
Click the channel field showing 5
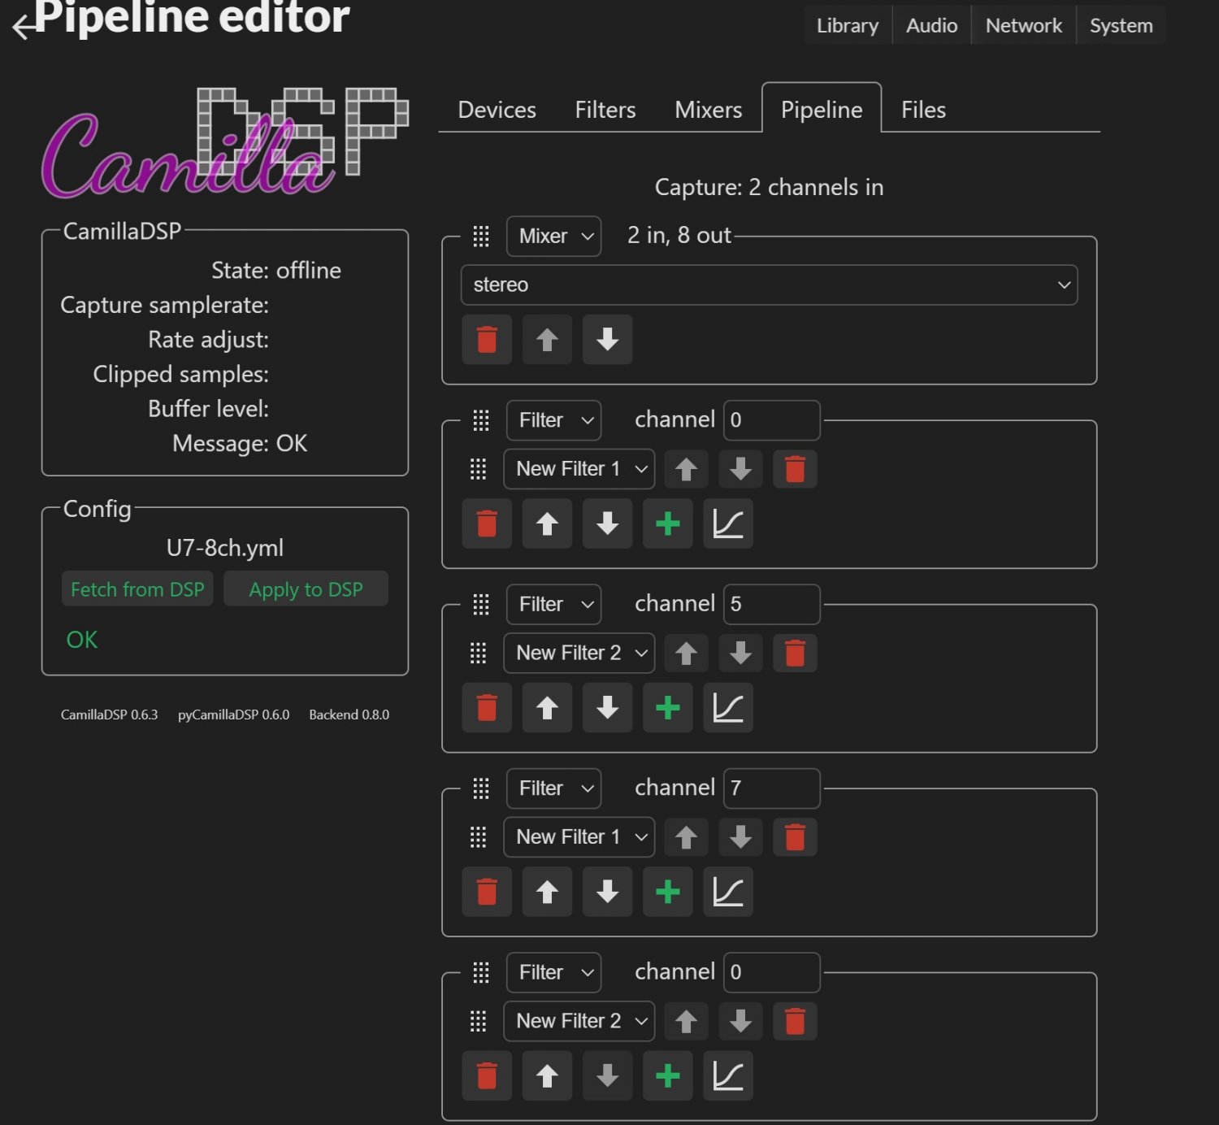click(771, 605)
